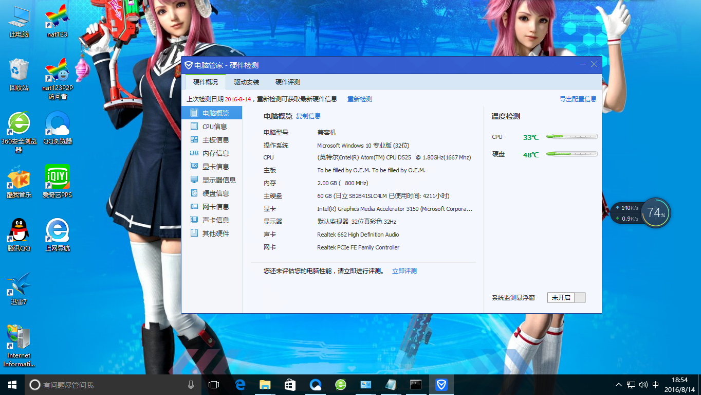Image resolution: width=701 pixels, height=395 pixels.
Task: Open the CPU信息 panel in sidebar
Action: coord(212,126)
